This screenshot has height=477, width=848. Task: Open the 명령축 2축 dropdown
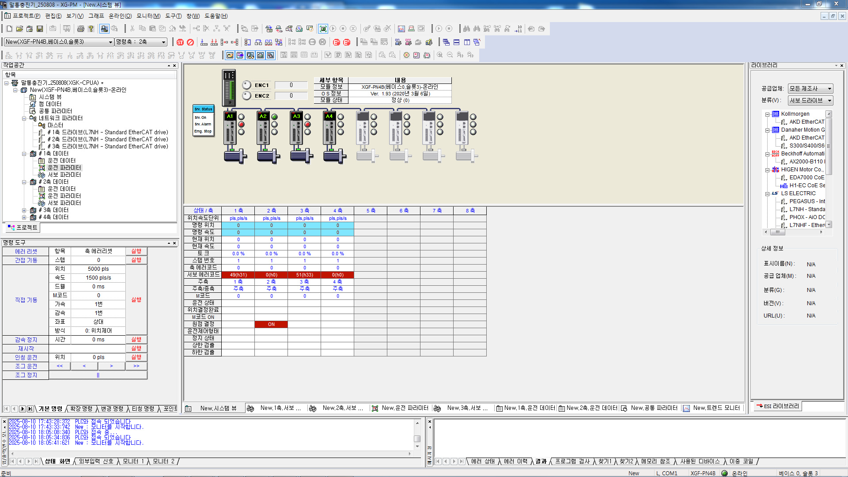pos(163,42)
